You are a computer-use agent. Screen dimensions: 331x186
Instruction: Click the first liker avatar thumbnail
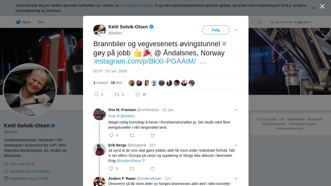click(132, 83)
